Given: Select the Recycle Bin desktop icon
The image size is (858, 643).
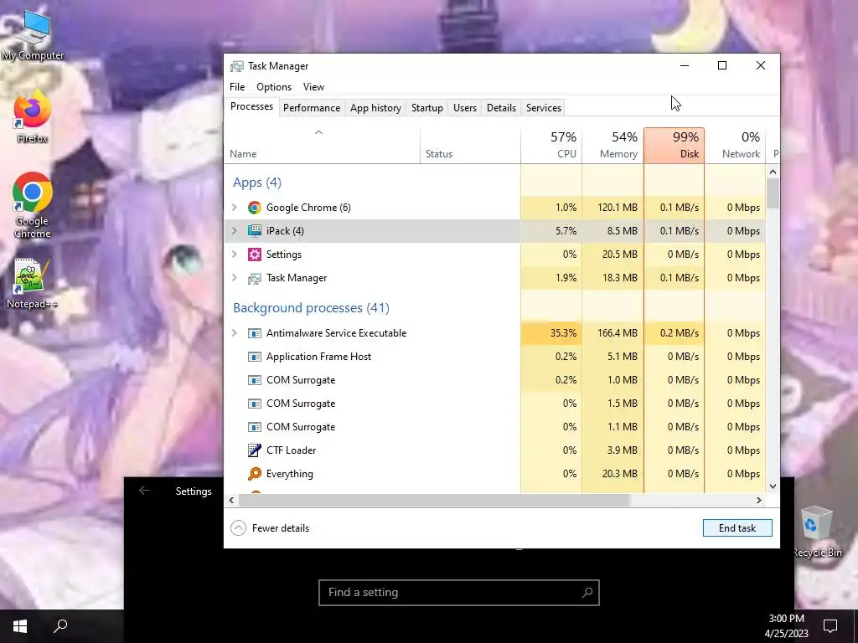Looking at the screenshot, I should pos(818,532).
